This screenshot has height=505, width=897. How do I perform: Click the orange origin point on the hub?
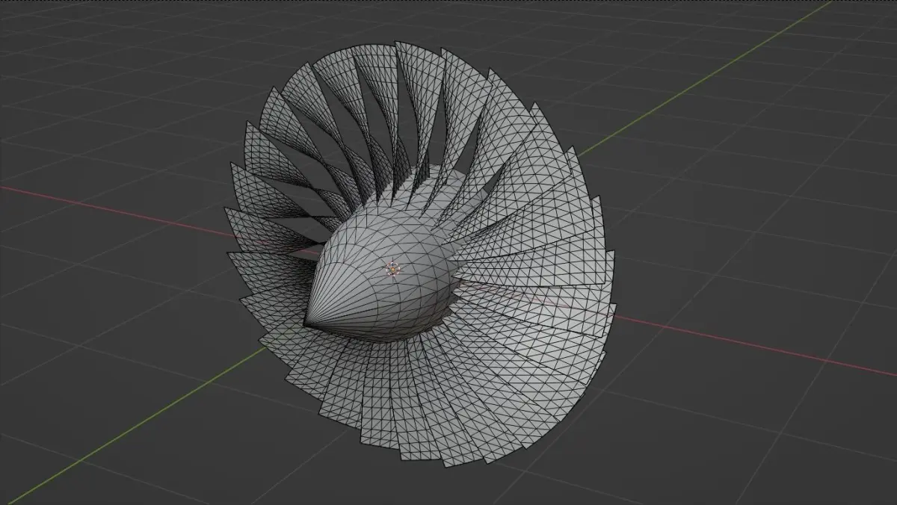pos(392,268)
